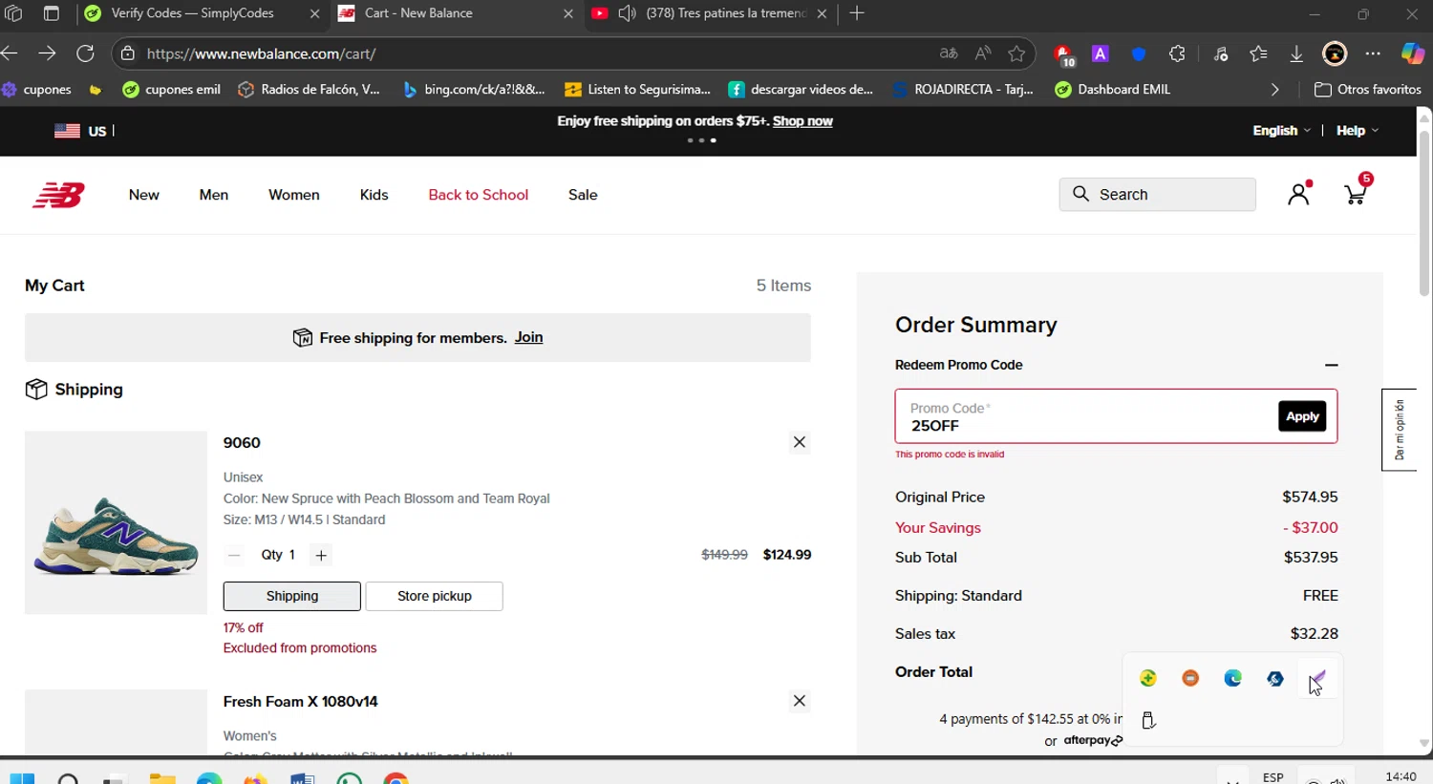
Task: Open the English language dropdown
Action: (x=1281, y=131)
